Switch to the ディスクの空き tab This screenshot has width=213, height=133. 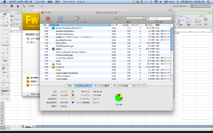[121, 86]
